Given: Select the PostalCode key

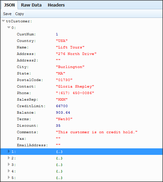Looking at the screenshot, I should click(x=30, y=80).
